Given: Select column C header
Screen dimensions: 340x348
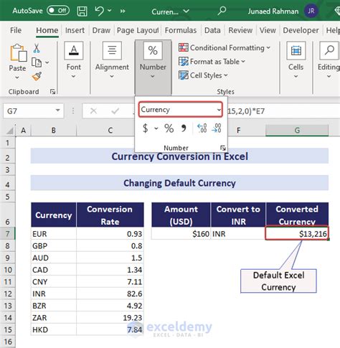Looking at the screenshot, I should [x=110, y=131].
